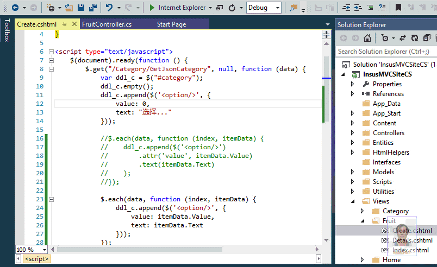Open the active documents list dropdown arrow
Image resolution: width=437 pixels, height=267 pixels.
[x=328, y=24]
